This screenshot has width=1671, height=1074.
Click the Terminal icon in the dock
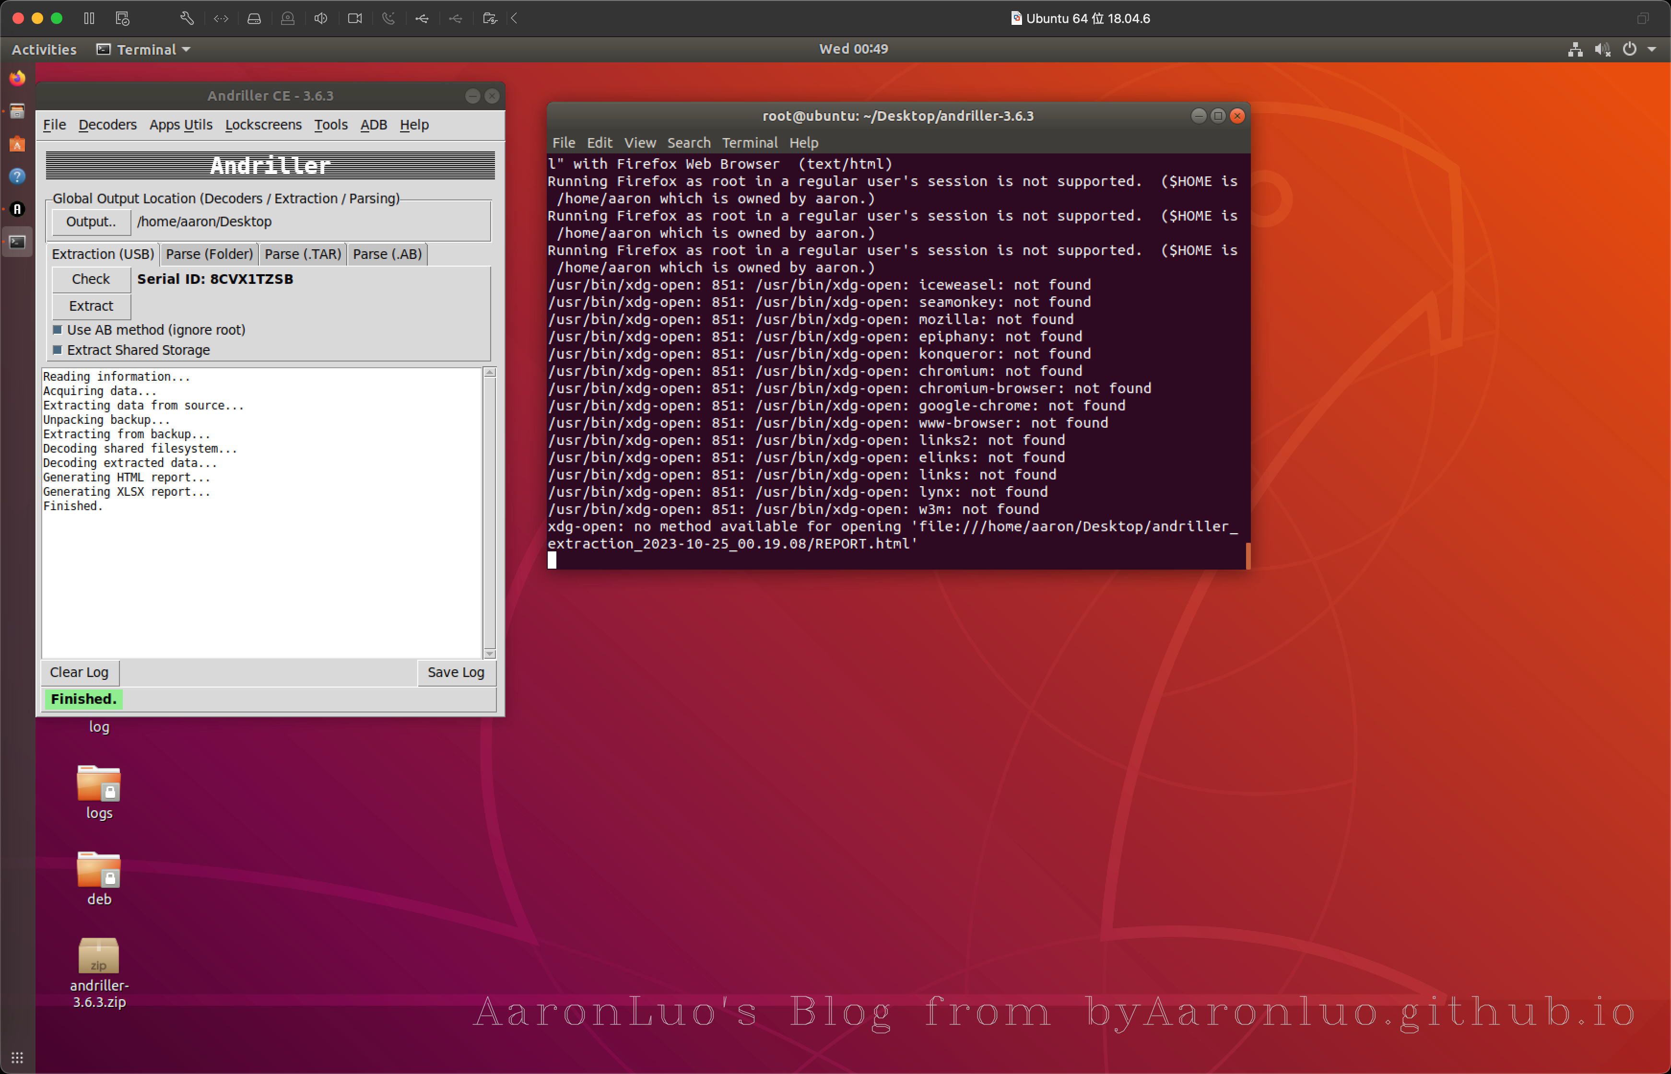click(x=17, y=242)
